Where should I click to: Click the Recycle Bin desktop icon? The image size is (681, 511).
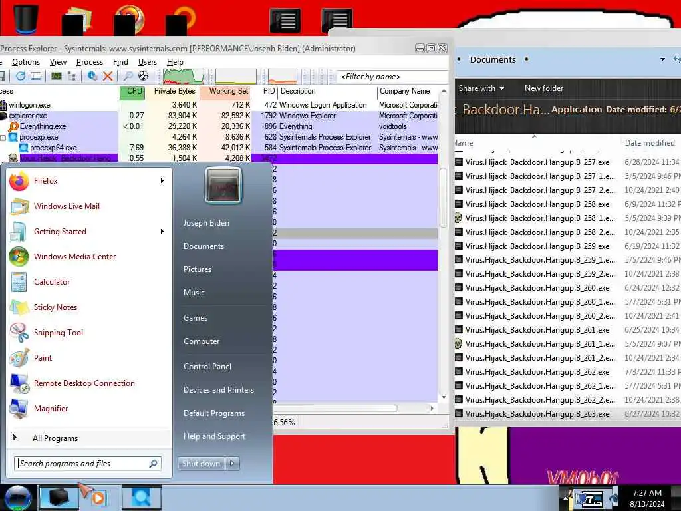pos(25,19)
